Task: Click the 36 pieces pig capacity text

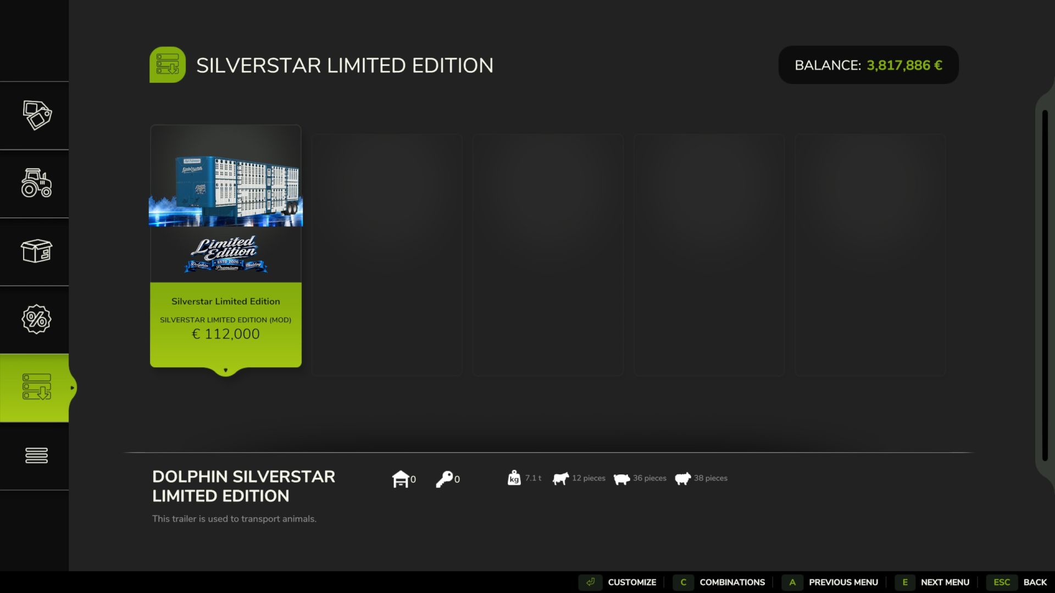Action: pyautogui.click(x=649, y=478)
